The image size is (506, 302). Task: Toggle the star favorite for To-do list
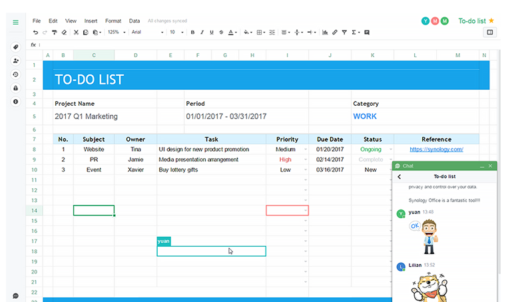(x=491, y=21)
